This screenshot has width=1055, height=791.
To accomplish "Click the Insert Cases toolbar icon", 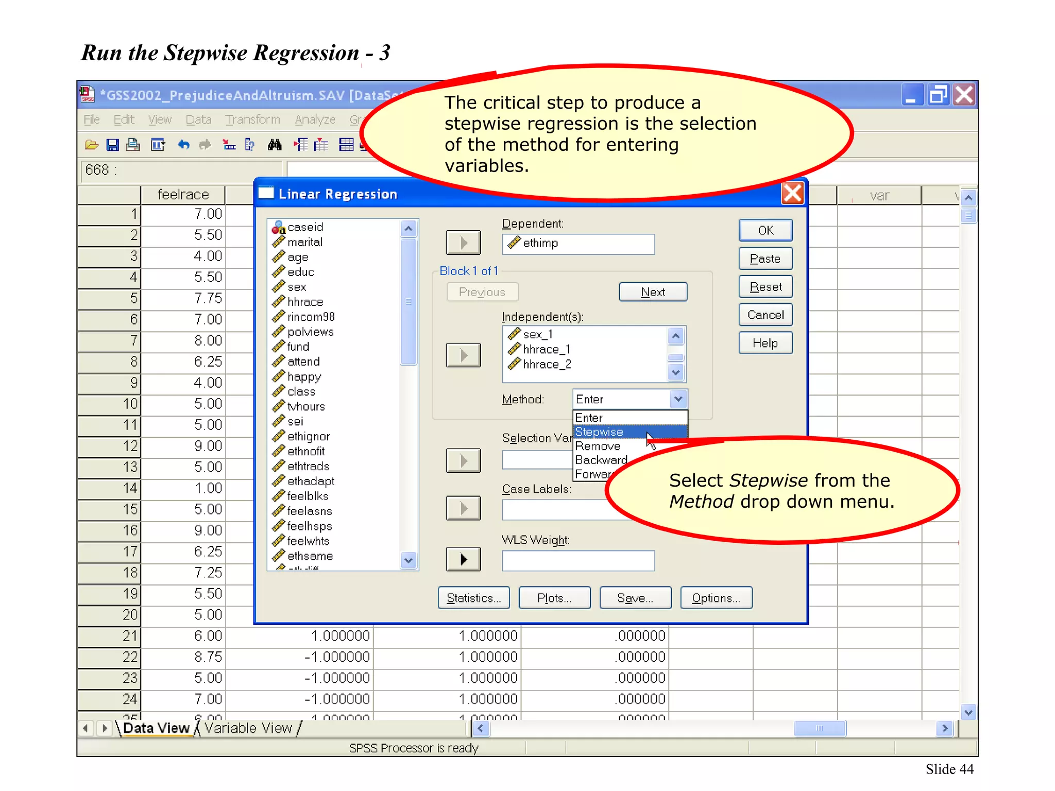I will [301, 145].
